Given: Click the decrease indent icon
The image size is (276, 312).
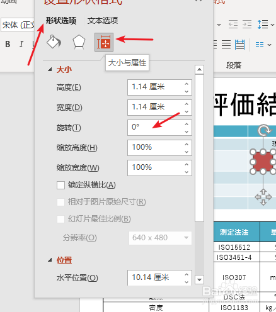Looking at the screenshot, I should click(x=233, y=25).
